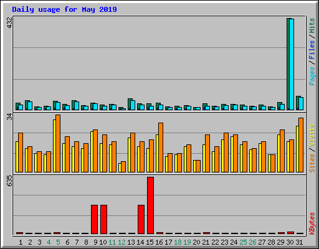Click the 'KBytes' legend label
Image resolution: width=319 pixels, height=249 pixels.
pyautogui.click(x=312, y=223)
